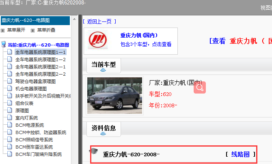Open 组合仪表 entry

[x=24, y=103]
